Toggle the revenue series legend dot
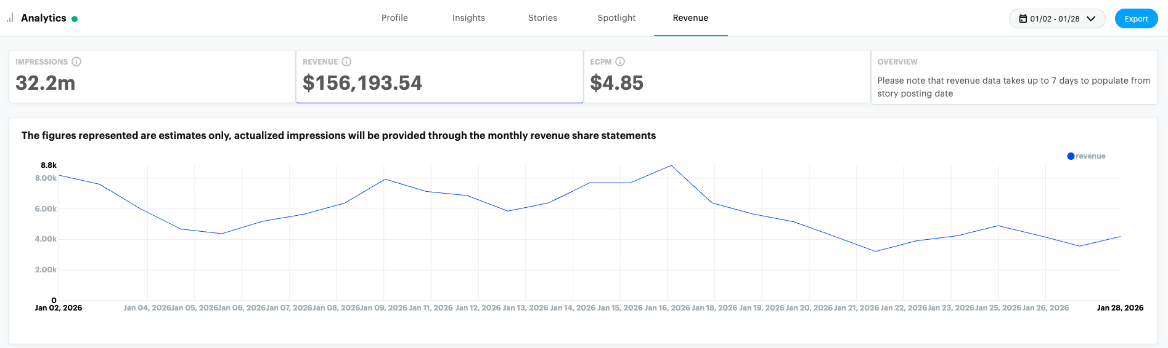The image size is (1168, 348). pyautogui.click(x=1071, y=156)
